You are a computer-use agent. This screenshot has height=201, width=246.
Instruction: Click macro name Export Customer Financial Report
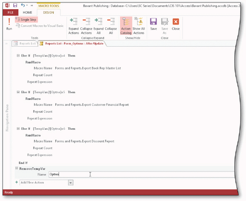92,105
